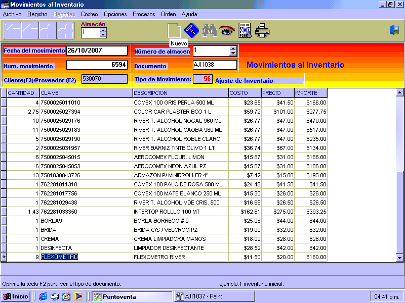This screenshot has height=303, width=405.
Task: Open search with the binoculars icon
Action: (x=209, y=31)
